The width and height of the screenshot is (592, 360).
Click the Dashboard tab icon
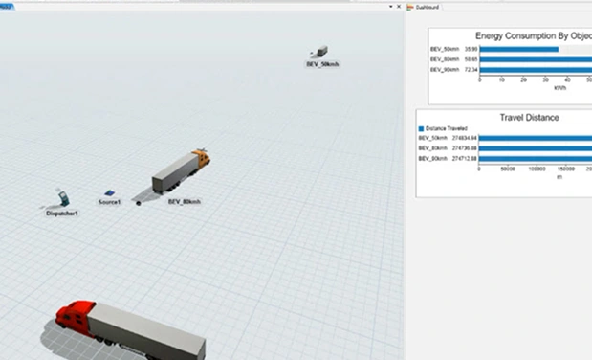[410, 8]
